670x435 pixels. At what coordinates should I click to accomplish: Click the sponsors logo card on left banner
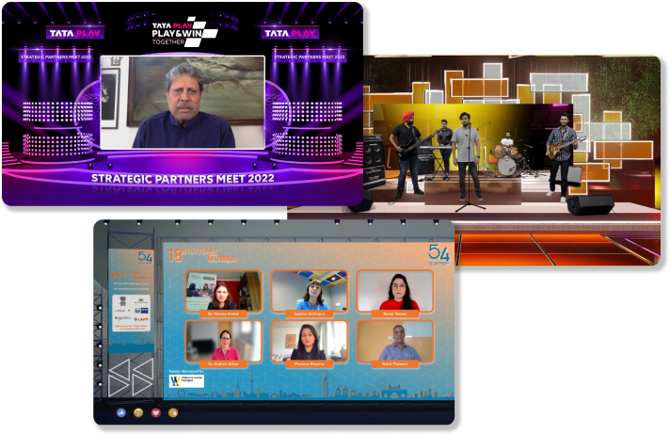pyautogui.click(x=132, y=314)
